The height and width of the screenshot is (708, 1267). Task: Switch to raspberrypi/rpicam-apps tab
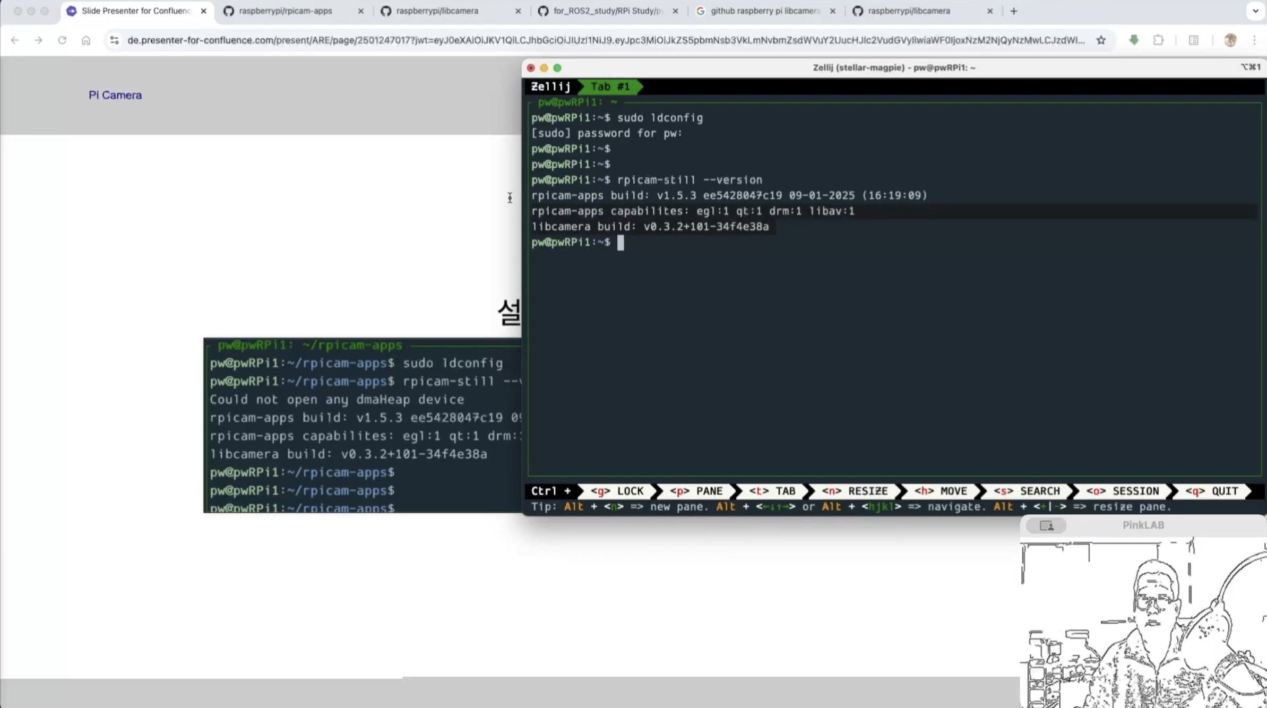tap(286, 11)
